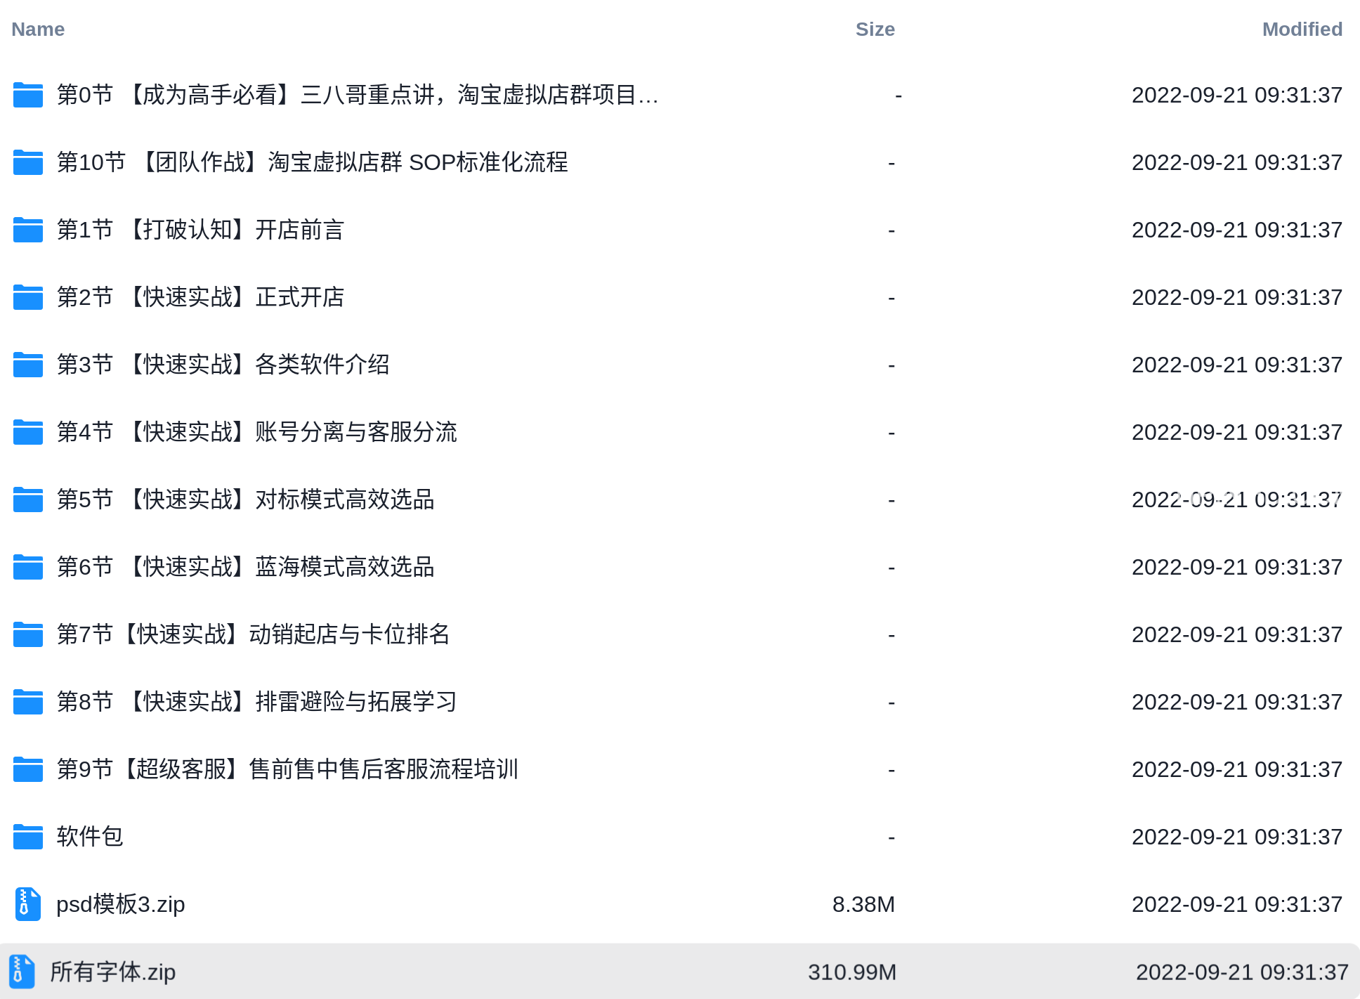1360x999 pixels.
Task: Open folder 第0节【成为高手必看】三八哥重点讲
Action: 358,95
